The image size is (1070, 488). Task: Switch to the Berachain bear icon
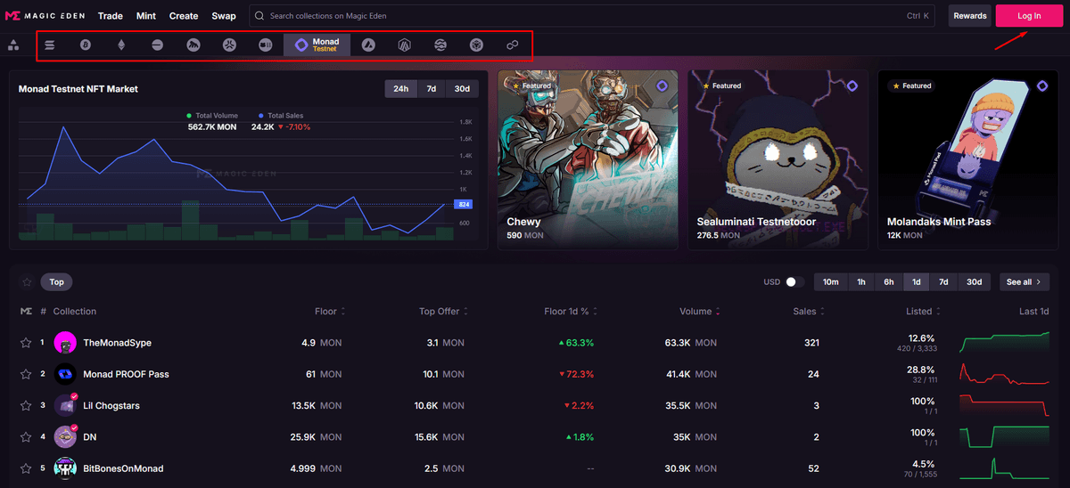[x=193, y=45]
